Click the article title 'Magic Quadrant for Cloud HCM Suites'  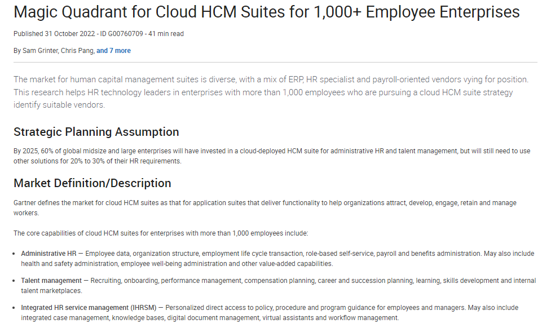point(266,12)
